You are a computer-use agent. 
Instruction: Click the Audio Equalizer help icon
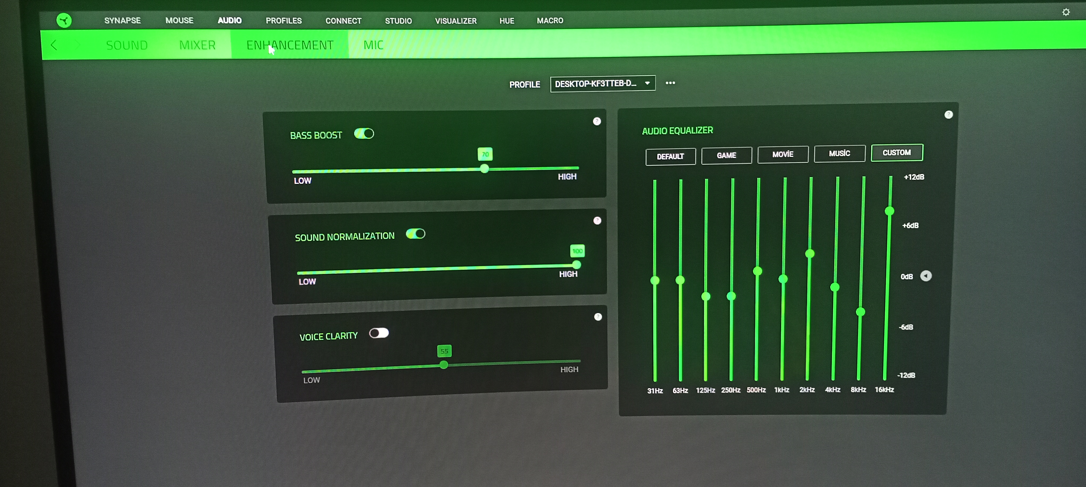pyautogui.click(x=948, y=115)
